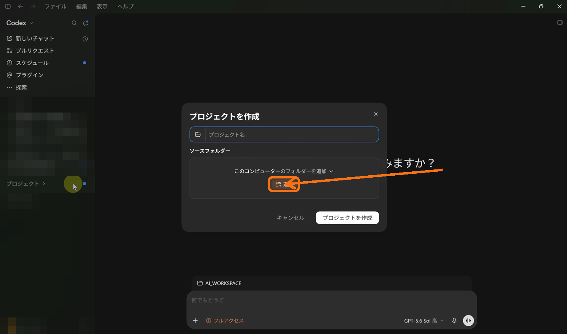Click the add folder button under ソースフォルダー
567x334 pixels.
point(284,184)
